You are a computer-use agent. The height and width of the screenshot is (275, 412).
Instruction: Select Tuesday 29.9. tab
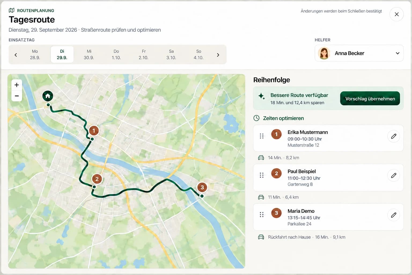(x=62, y=55)
